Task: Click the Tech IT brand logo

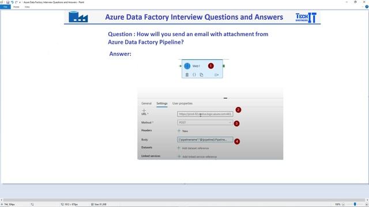Action: point(306,18)
